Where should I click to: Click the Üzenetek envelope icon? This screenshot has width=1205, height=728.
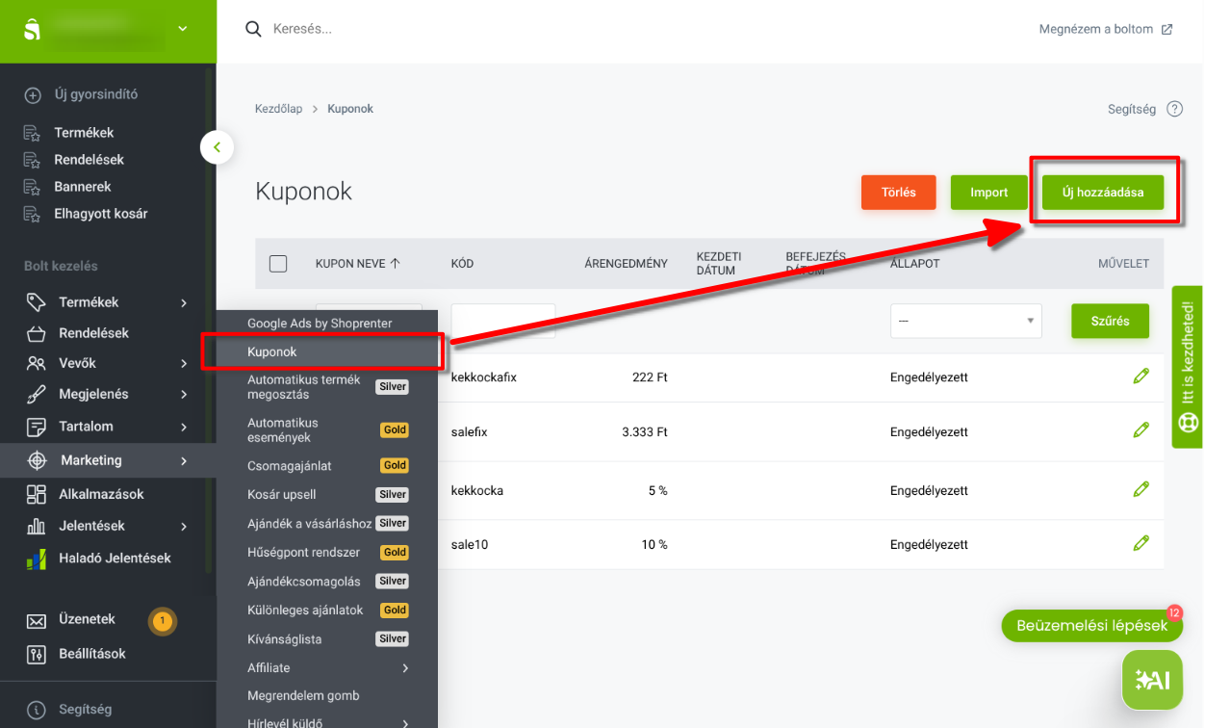36,621
